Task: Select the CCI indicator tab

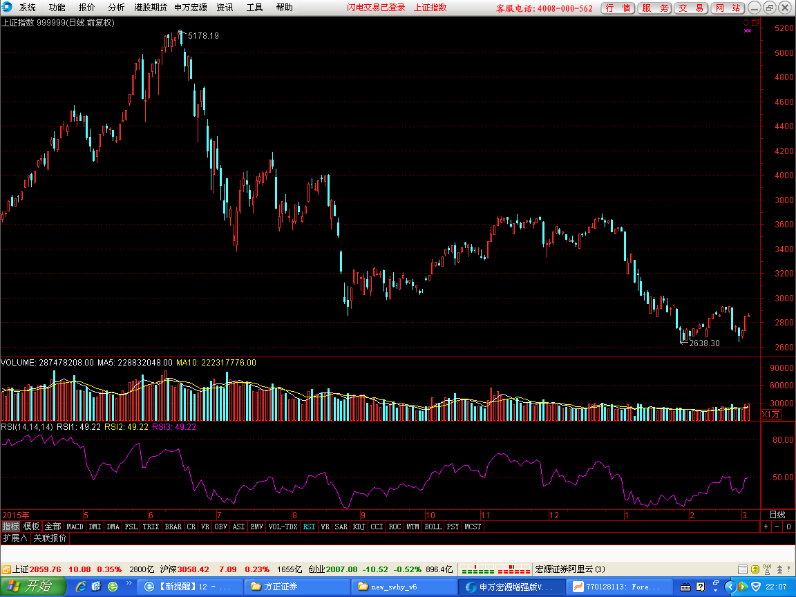Action: point(377,527)
